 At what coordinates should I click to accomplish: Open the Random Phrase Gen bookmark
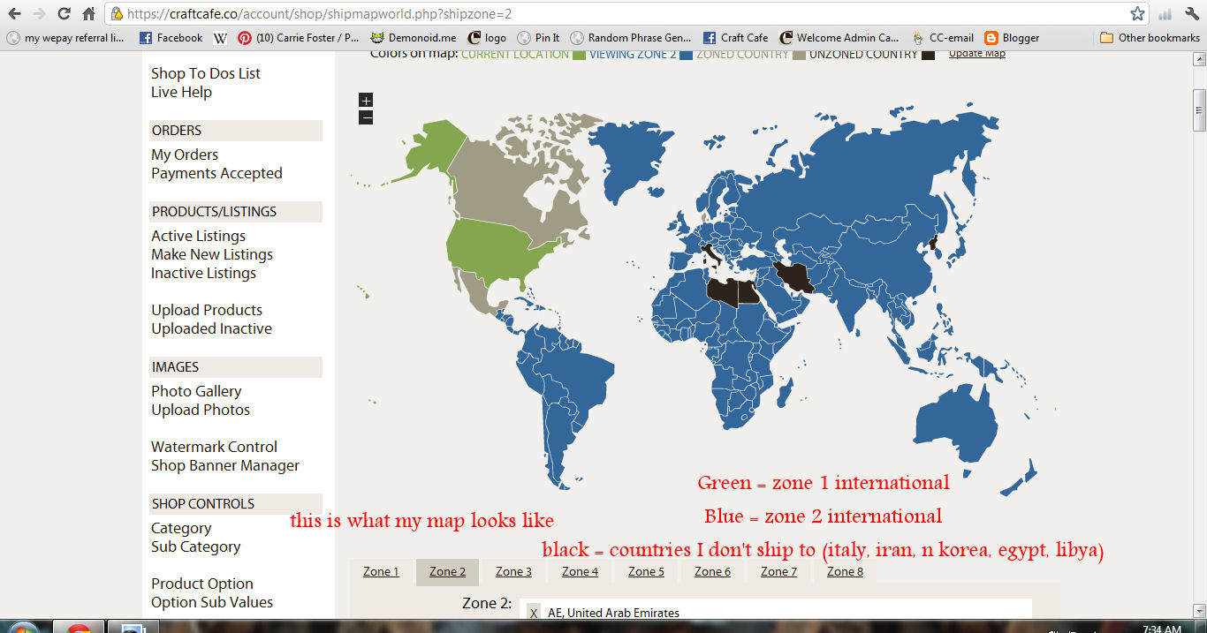[631, 38]
